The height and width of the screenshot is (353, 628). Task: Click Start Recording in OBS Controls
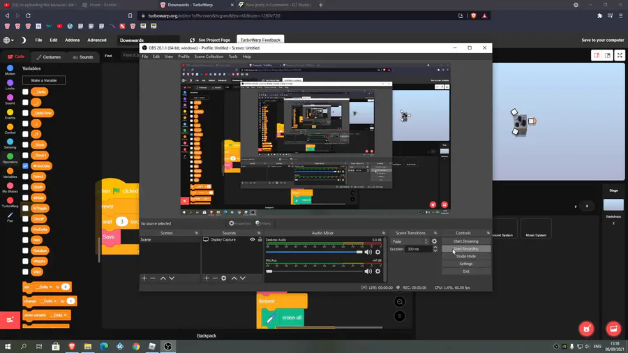click(x=466, y=248)
